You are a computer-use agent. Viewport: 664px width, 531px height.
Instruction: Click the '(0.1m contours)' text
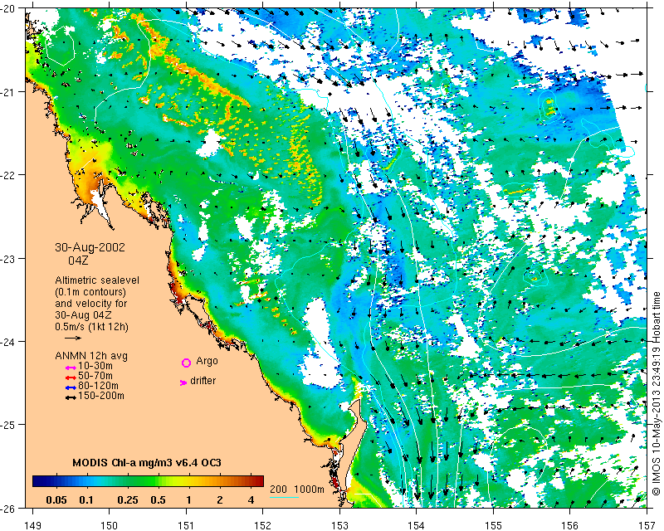[x=90, y=292]
